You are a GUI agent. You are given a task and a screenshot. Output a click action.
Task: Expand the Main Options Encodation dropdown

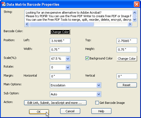99,85
